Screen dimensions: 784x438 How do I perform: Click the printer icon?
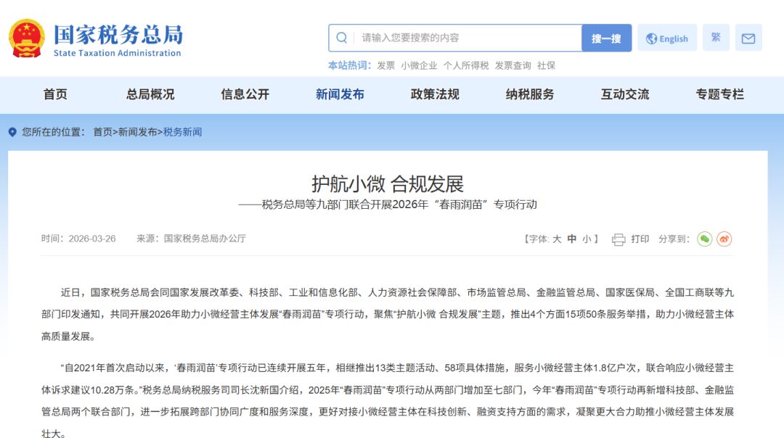click(x=618, y=239)
